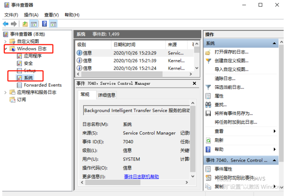Click the 查找 binoculars icon in actions
Viewport: 284px width, 196px height.
(208, 105)
